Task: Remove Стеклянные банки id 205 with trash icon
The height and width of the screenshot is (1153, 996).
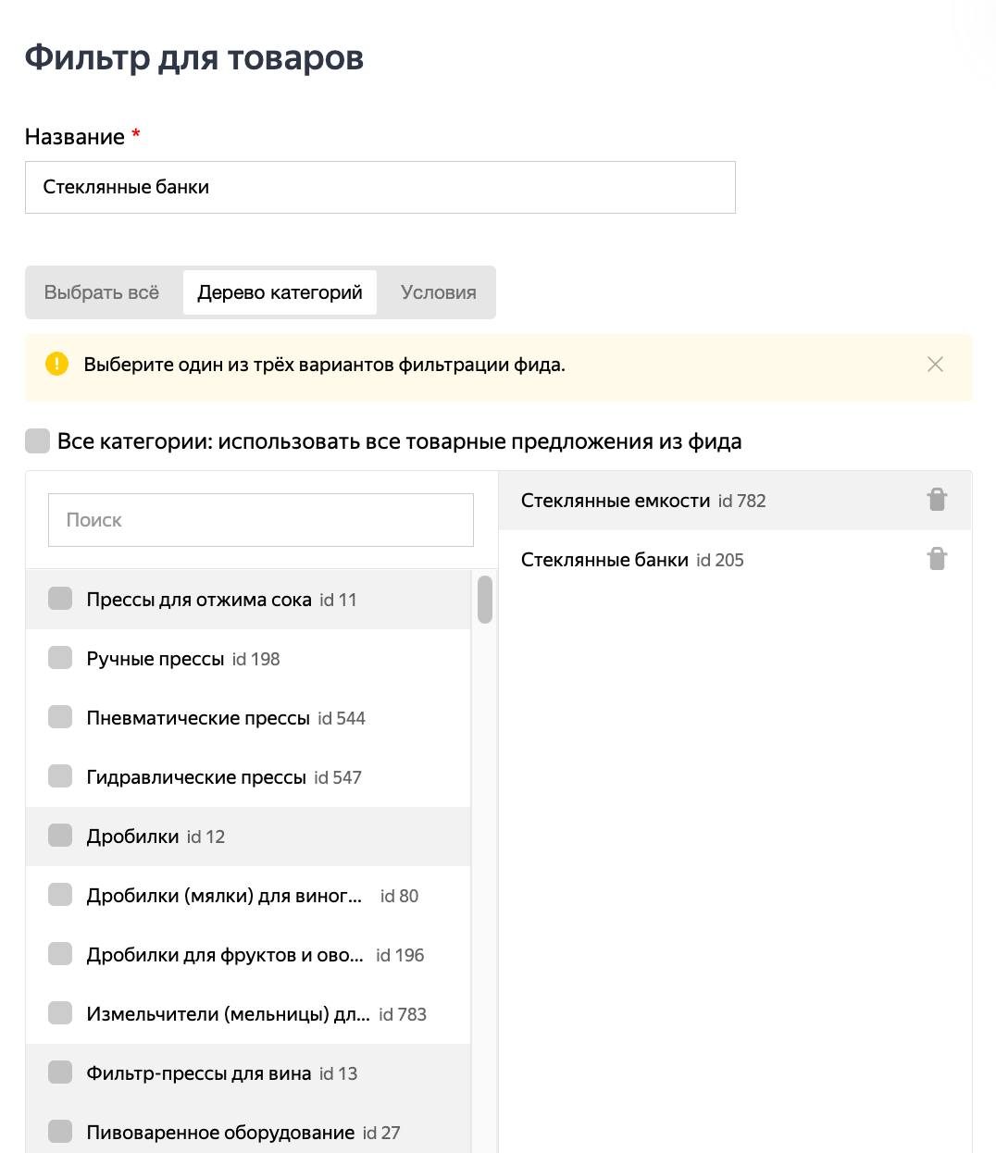Action: point(937,560)
